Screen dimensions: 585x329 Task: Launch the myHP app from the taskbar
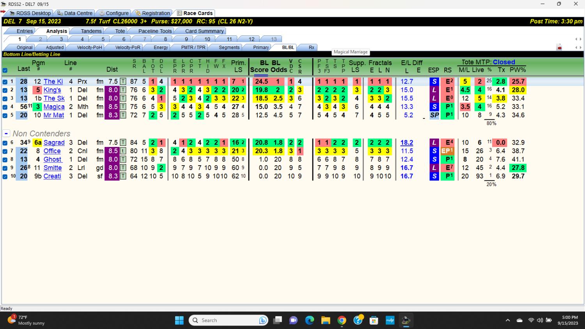[x=390, y=320]
